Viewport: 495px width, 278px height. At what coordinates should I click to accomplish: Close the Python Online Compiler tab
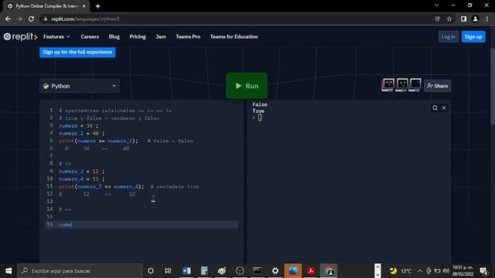pos(84,6)
